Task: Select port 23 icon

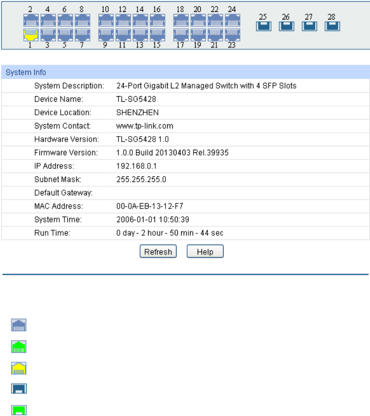Action: [x=232, y=35]
